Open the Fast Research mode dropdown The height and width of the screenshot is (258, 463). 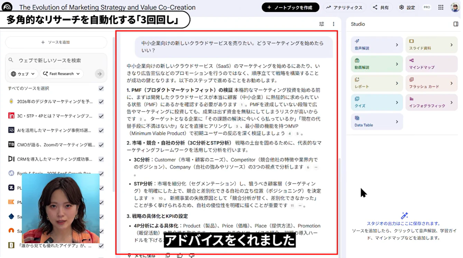tap(62, 74)
